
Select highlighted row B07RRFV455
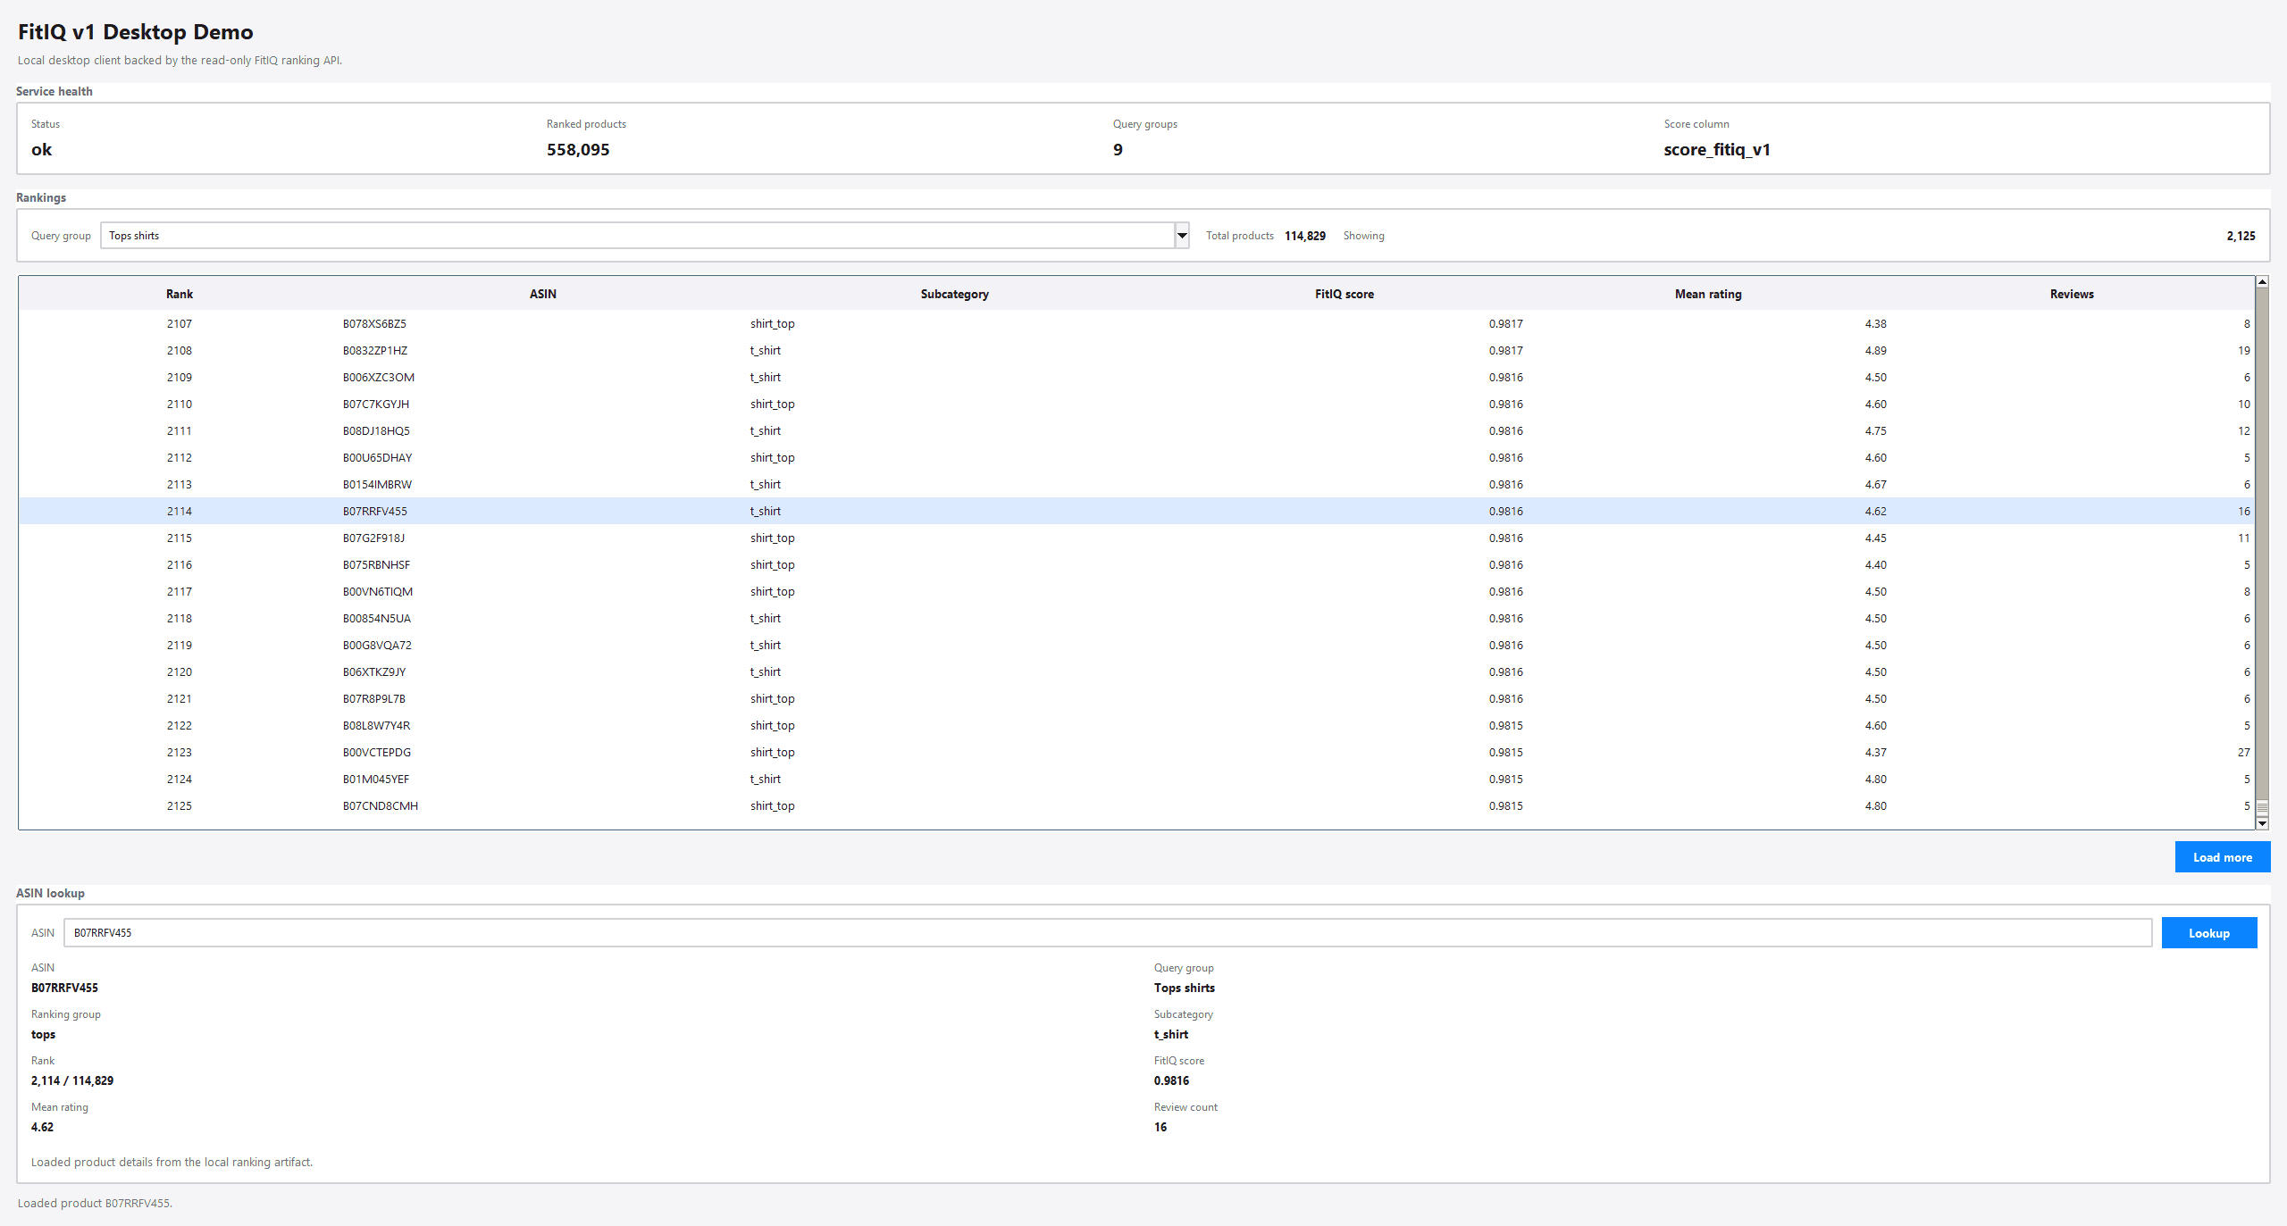[x=1136, y=511]
